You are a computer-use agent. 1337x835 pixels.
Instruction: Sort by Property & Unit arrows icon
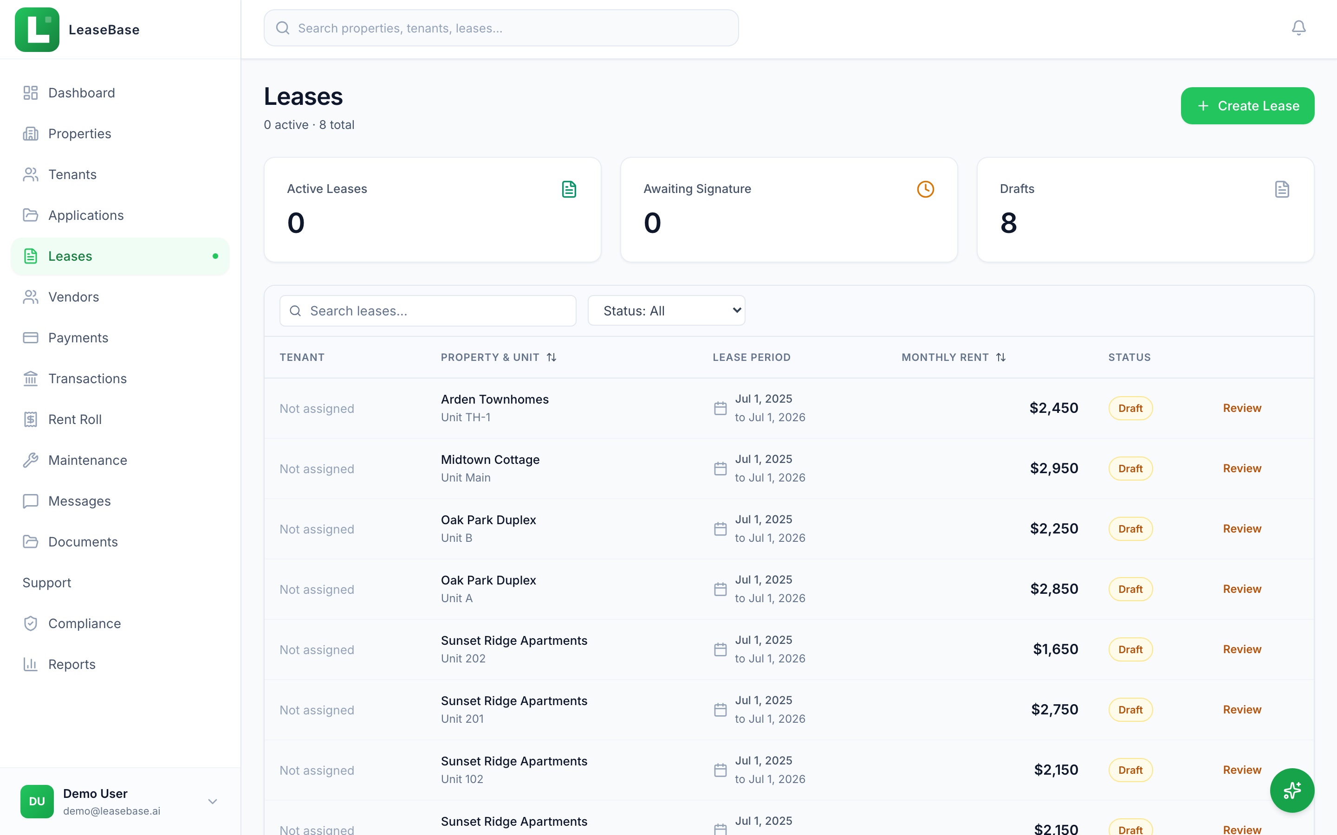tap(552, 358)
